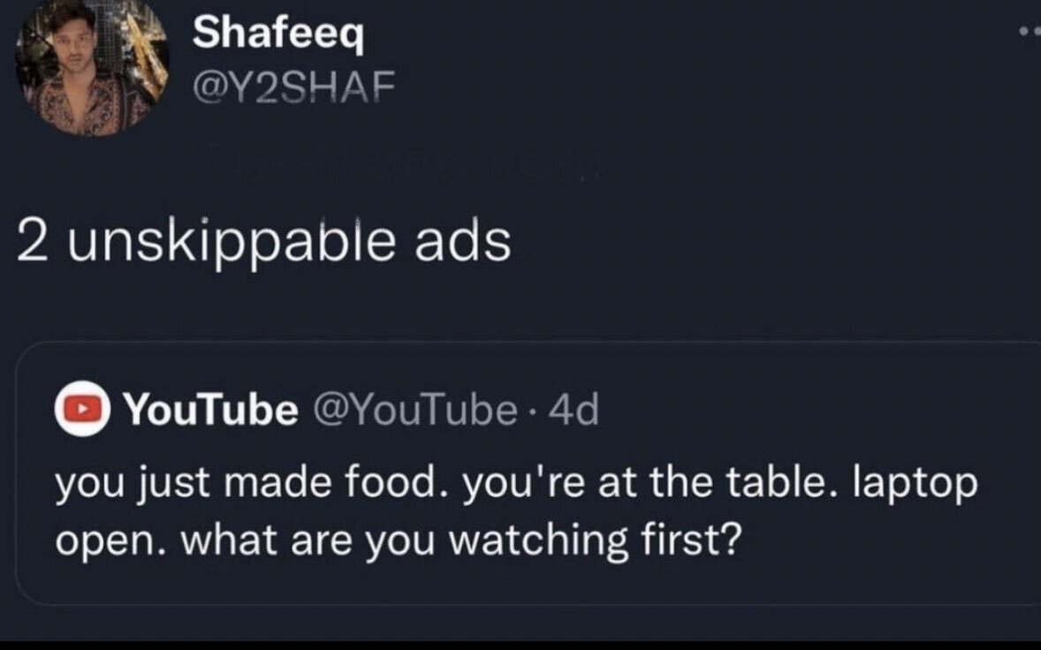Click the number "2" in the tweet
Screen dimensions: 1041x650
point(34,241)
